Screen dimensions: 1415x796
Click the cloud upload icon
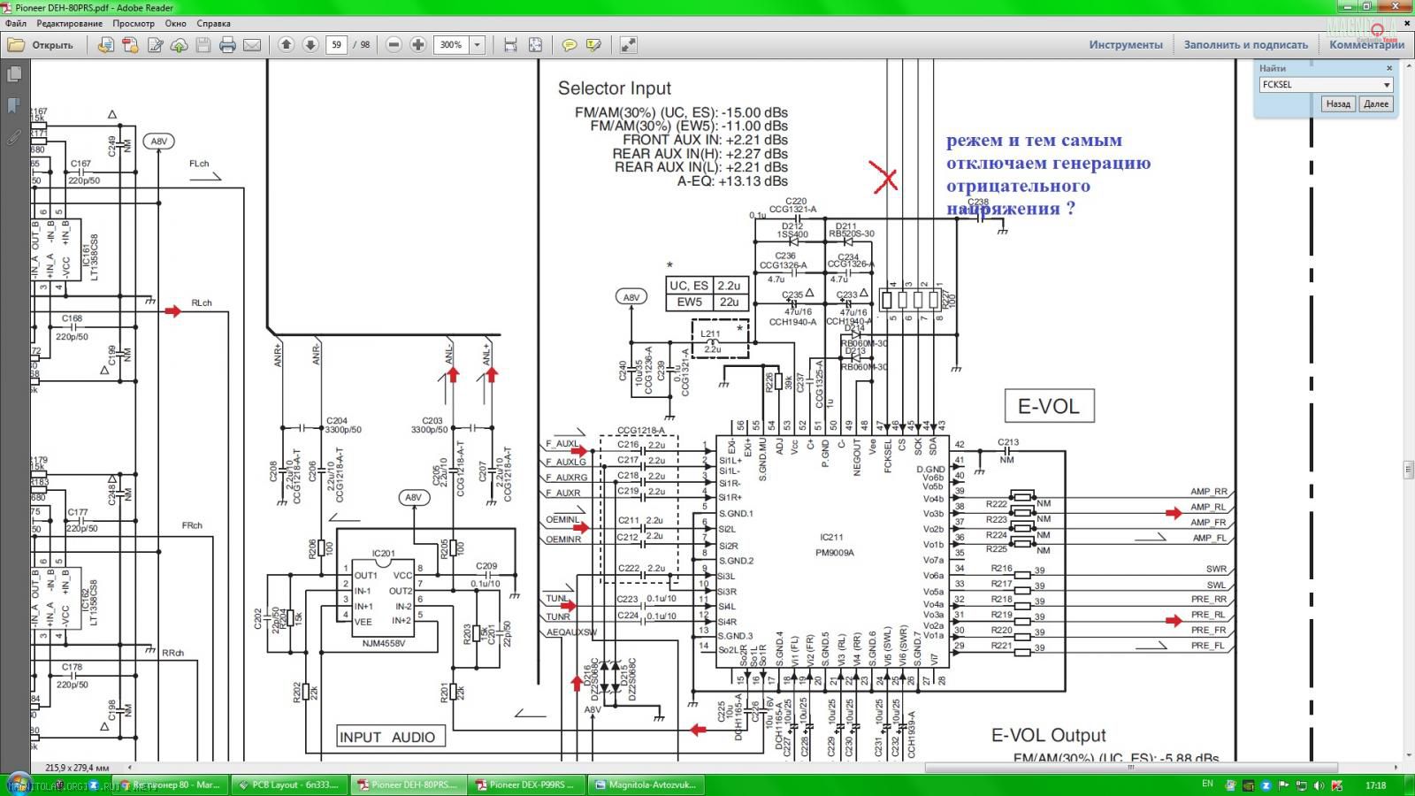(179, 45)
